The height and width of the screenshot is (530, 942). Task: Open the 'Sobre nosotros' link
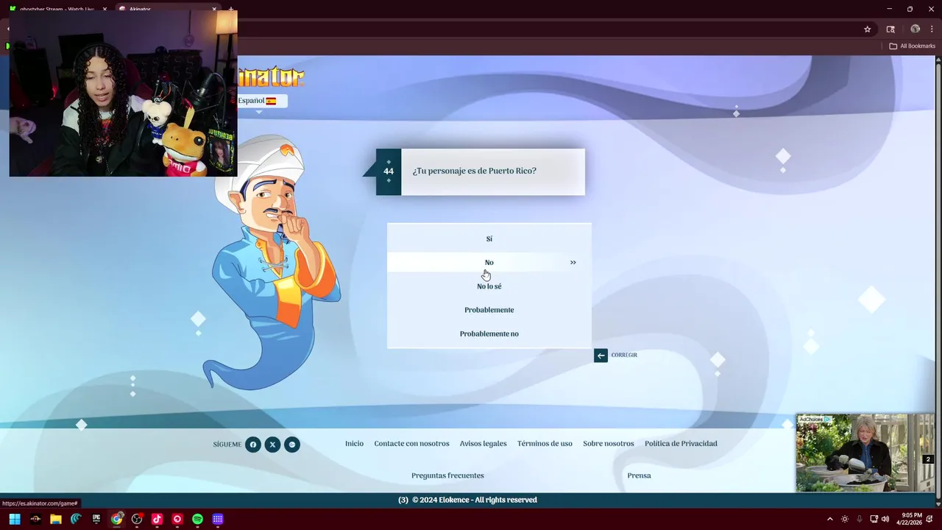[x=608, y=444]
